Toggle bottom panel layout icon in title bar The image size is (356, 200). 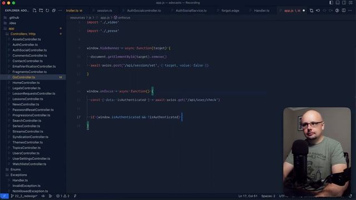338,3
